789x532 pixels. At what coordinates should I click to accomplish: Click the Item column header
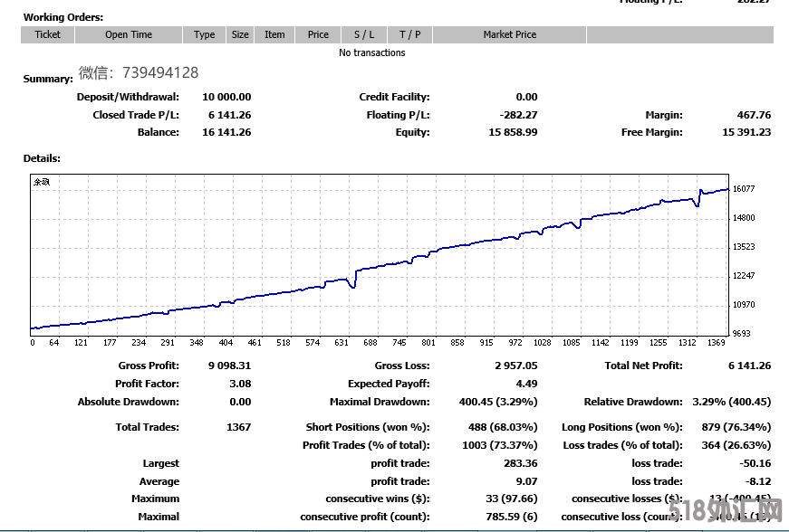pyautogui.click(x=274, y=35)
